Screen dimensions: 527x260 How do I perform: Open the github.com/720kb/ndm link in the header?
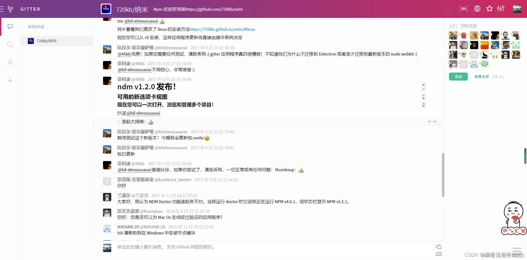(x=214, y=9)
